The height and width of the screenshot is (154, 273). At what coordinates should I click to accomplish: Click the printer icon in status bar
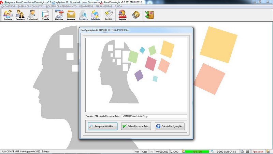click(x=242, y=152)
